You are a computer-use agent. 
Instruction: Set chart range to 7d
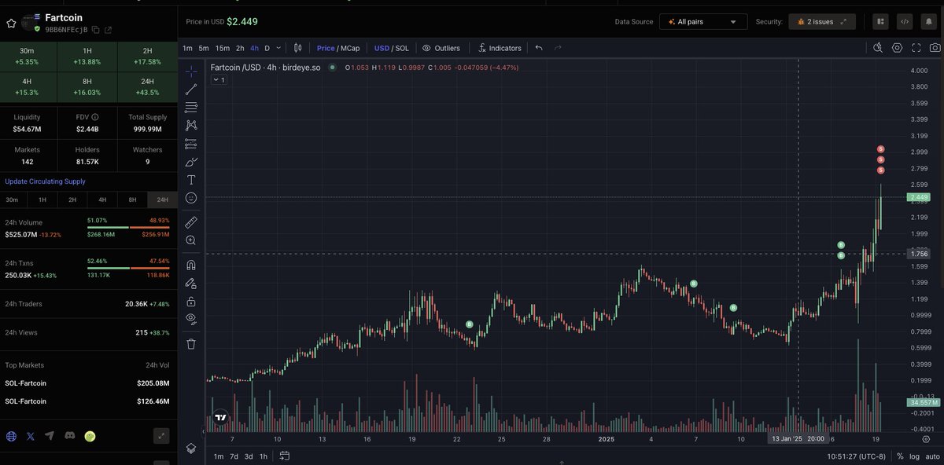pos(234,456)
